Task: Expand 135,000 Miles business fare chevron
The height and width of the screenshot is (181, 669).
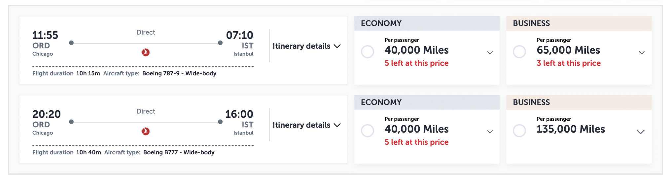Action: click(641, 132)
